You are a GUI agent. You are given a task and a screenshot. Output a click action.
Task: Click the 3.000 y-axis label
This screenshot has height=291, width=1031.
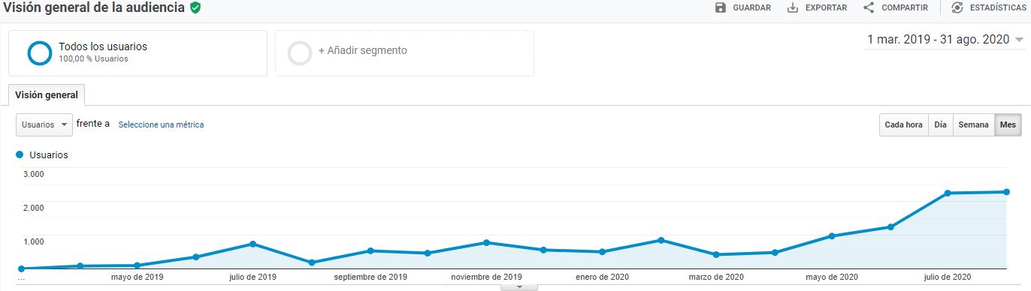[x=34, y=174]
